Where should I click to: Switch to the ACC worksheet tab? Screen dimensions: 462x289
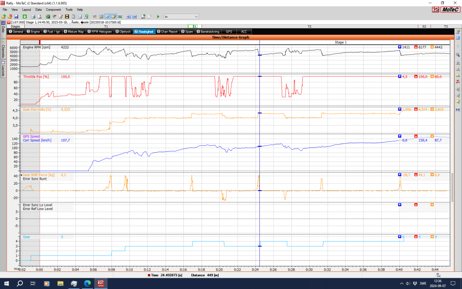[x=244, y=32]
